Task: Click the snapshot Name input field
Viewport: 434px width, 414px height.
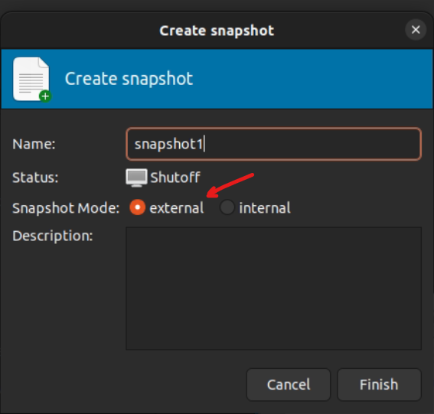Action: (273, 144)
